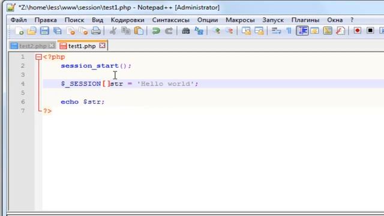Click the echo keyword on line 6
The image size is (384, 216).
coord(70,102)
